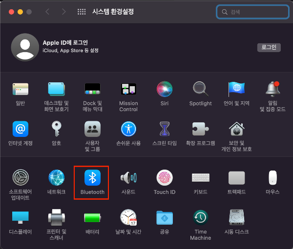Open 공유 (Sharing) preferences
Image resolution: width=293 pixels, height=249 pixels.
tap(165, 217)
